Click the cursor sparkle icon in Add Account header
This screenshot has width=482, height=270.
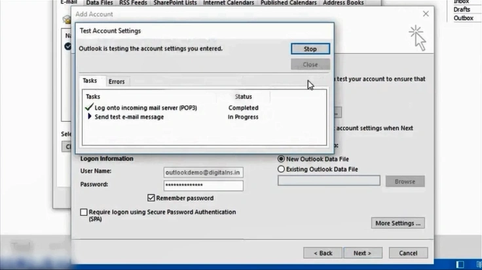tap(417, 38)
